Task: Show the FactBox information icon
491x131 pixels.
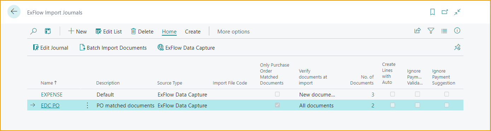Action: pyautogui.click(x=457, y=31)
